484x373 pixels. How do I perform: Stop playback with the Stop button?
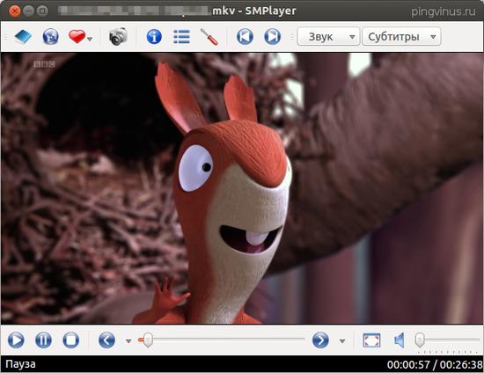71,340
